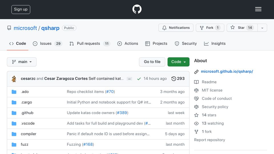Open the main branch selector dropdown
The height and width of the screenshot is (154, 274).
(x=22, y=62)
